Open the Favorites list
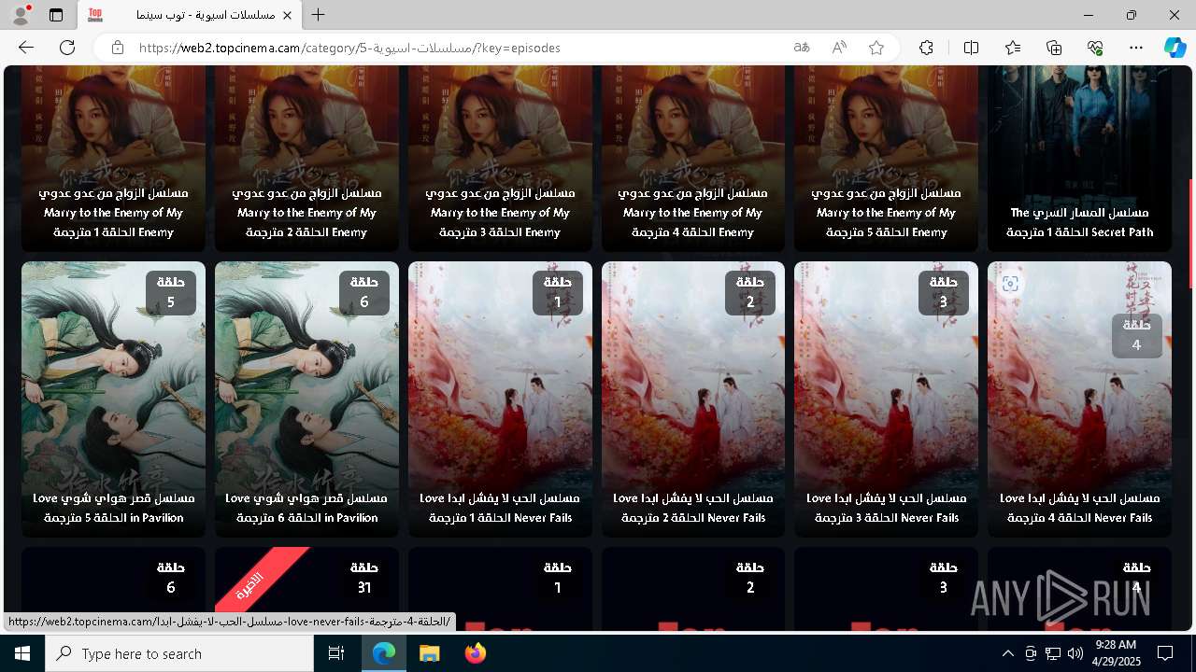This screenshot has width=1196, height=672. [x=1013, y=48]
